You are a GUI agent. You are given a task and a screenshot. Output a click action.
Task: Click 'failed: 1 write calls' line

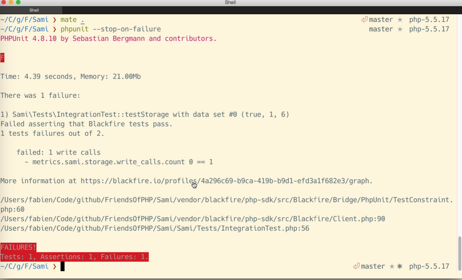[59, 153]
